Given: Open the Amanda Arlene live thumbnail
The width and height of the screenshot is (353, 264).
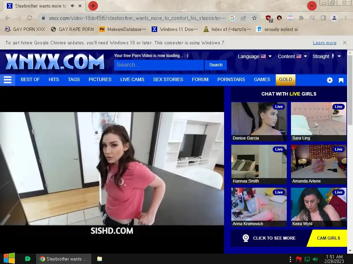Looking at the screenshot, I should click(x=319, y=164).
